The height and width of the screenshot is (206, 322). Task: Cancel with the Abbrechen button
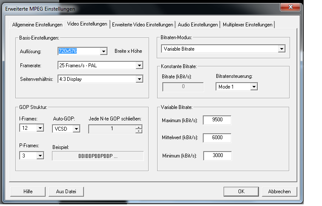tap(279, 192)
